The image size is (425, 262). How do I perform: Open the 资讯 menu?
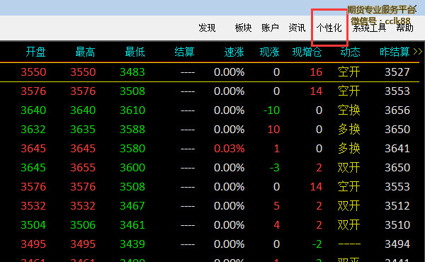297,28
